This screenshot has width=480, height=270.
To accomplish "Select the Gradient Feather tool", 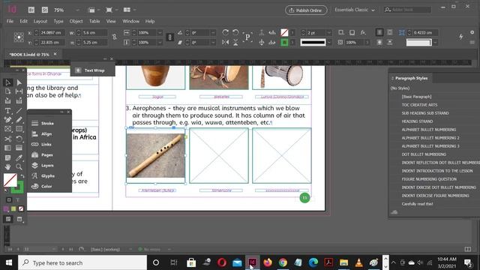I will point(19,148).
